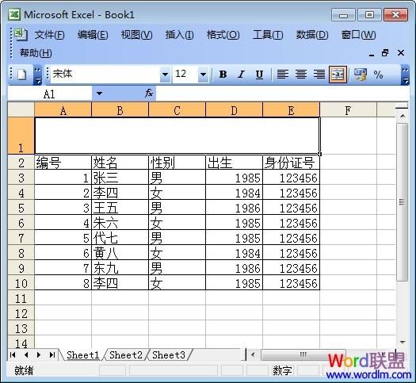
Task: Click the vertical scrollbar down arrow
Action: [403, 342]
